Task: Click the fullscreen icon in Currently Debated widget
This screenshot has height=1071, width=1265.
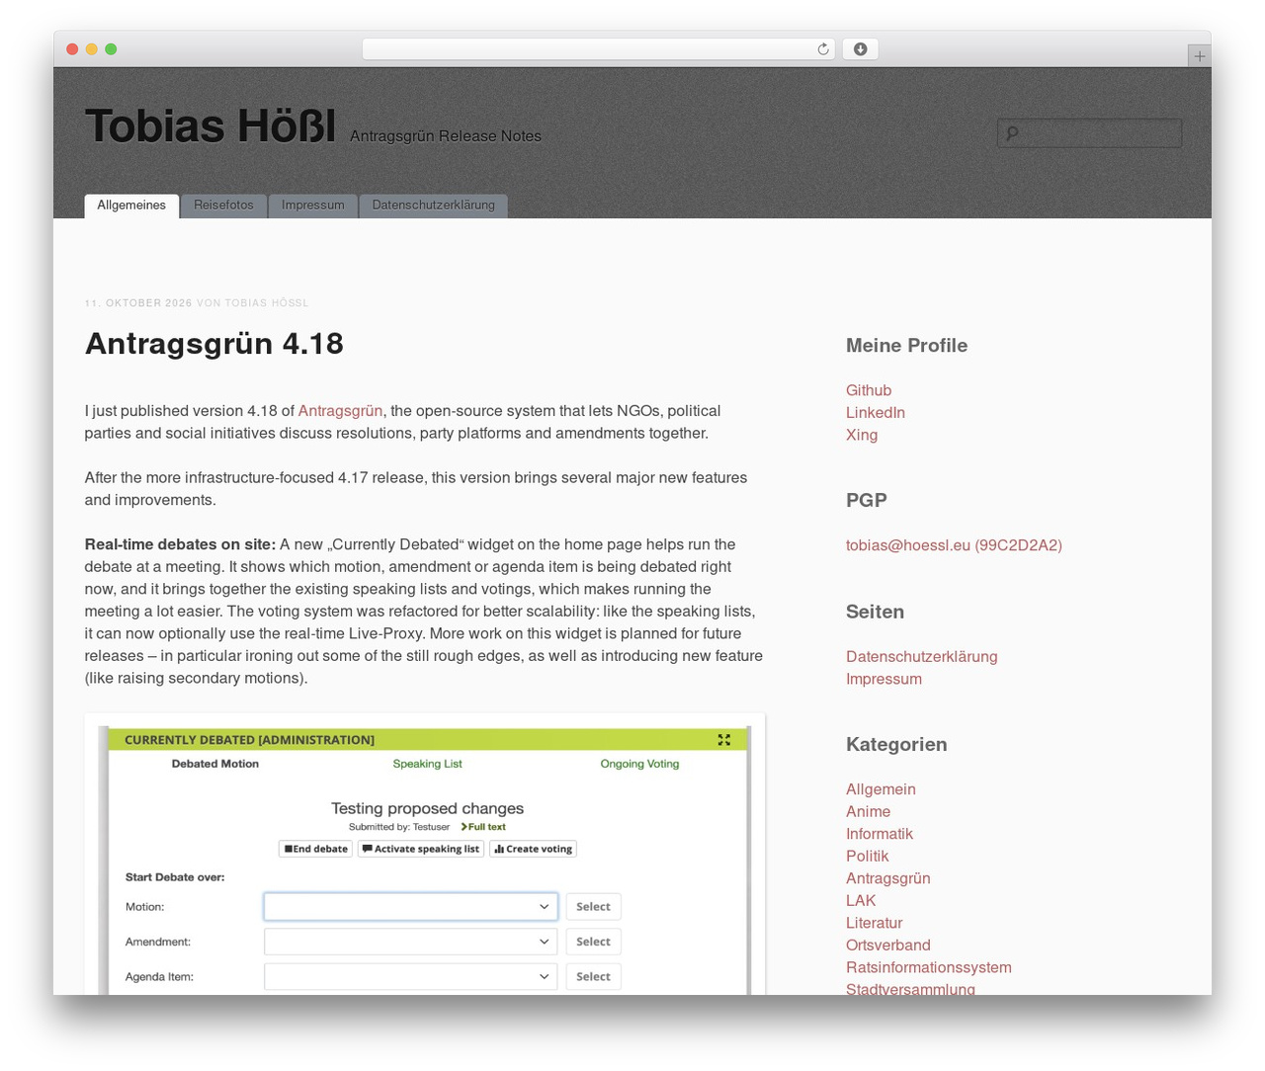Action: coord(724,739)
